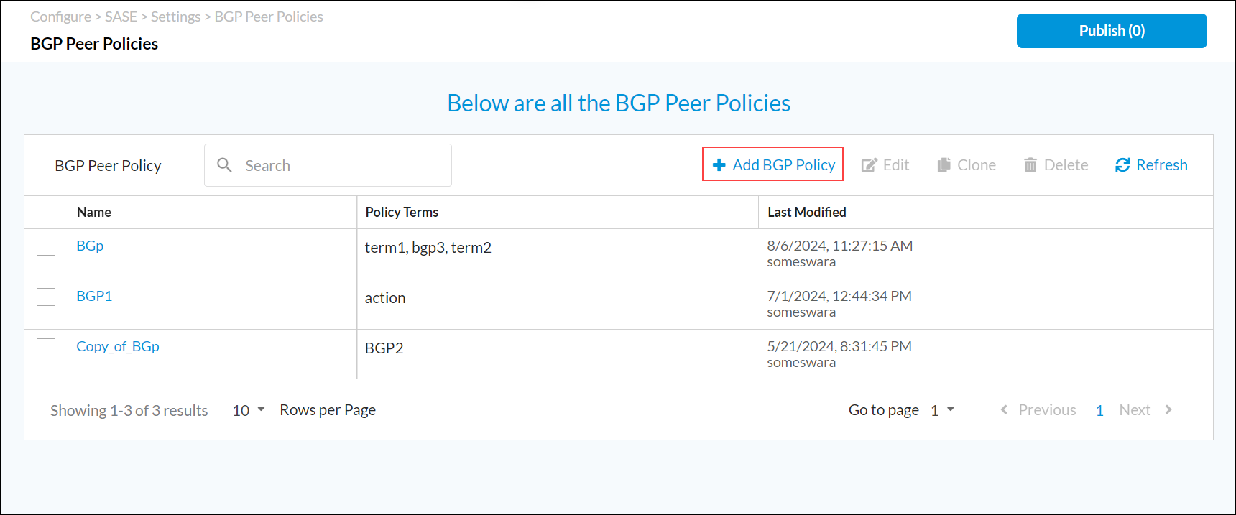Navigate to Settings in the breadcrumb
The image size is (1236, 515).
click(x=175, y=17)
